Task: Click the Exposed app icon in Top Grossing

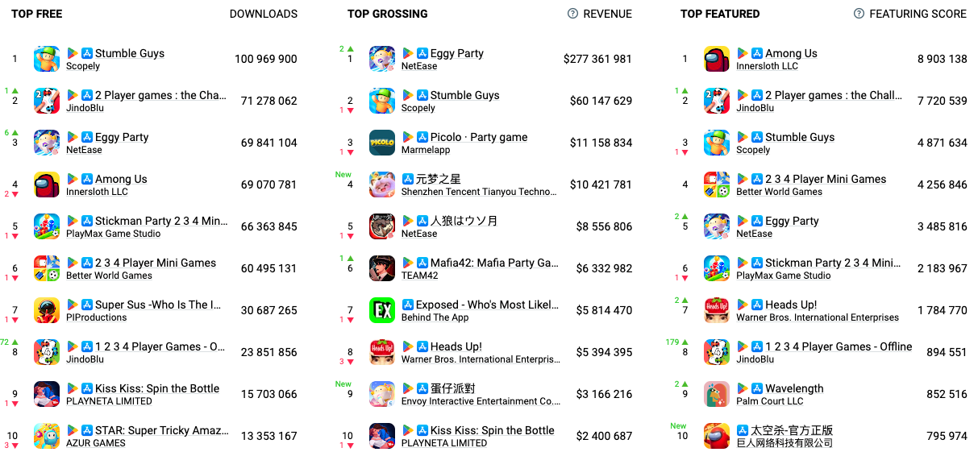Action: [x=382, y=310]
